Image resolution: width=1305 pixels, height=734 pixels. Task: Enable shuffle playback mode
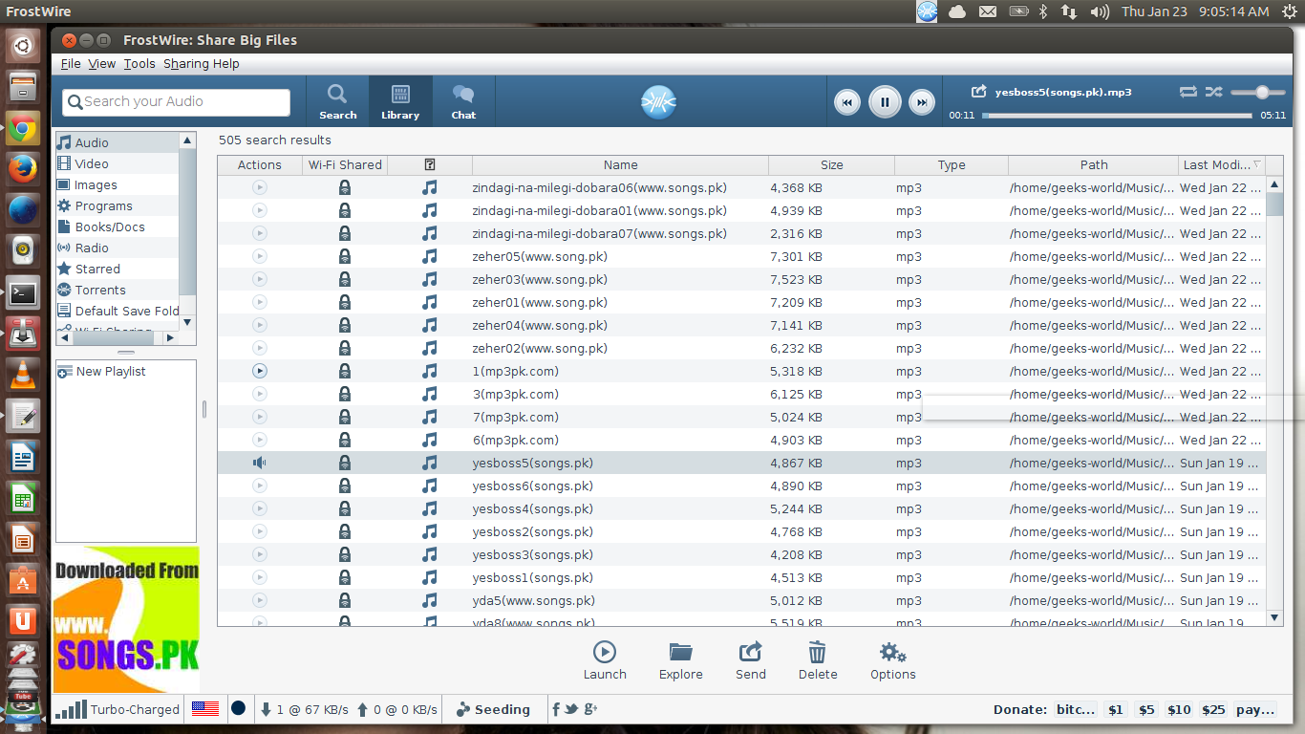click(x=1213, y=92)
